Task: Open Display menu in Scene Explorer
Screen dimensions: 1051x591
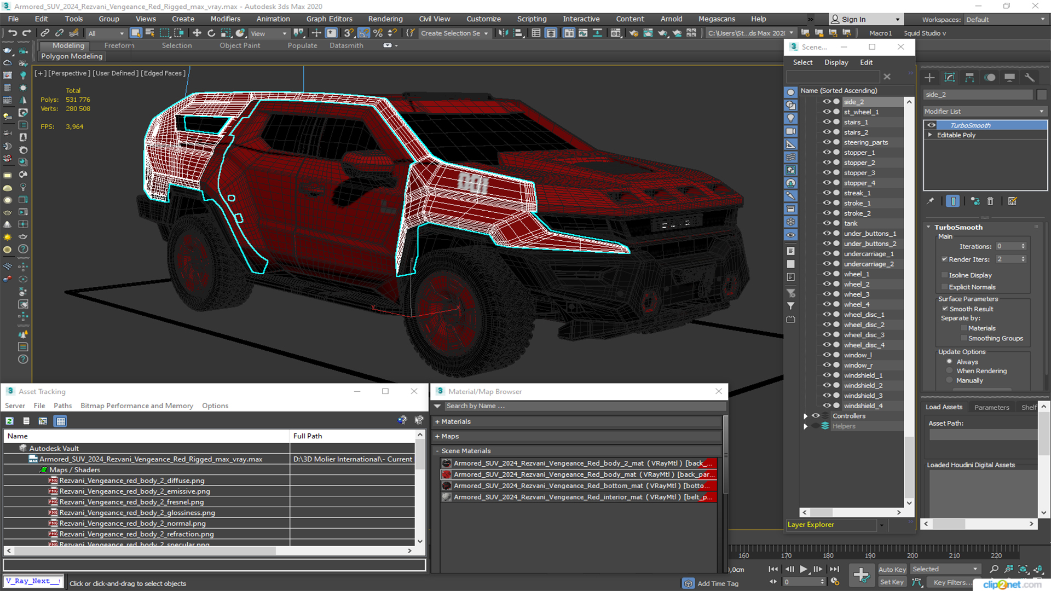Action: point(836,62)
